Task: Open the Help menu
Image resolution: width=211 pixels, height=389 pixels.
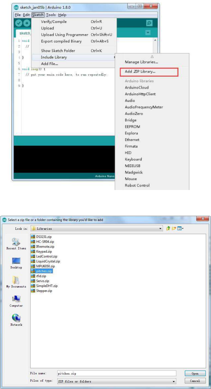Action: coord(62,15)
